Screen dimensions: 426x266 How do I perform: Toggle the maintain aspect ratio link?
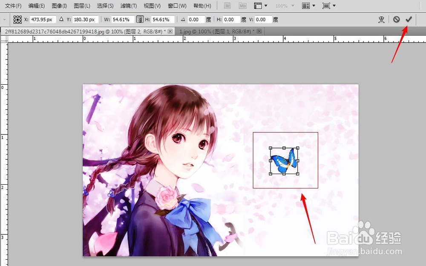140,20
